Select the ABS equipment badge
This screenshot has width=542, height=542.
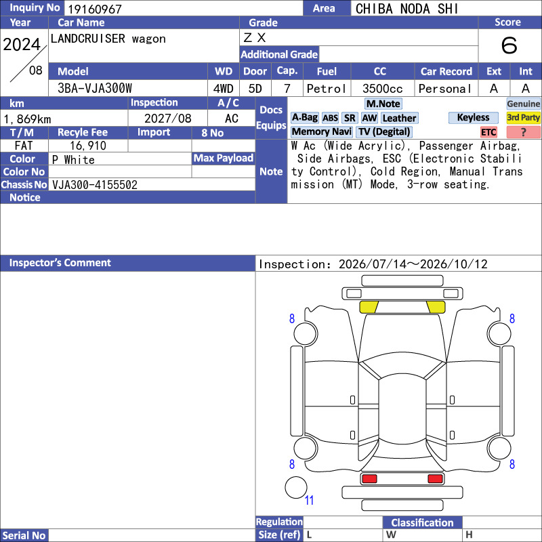(x=330, y=118)
